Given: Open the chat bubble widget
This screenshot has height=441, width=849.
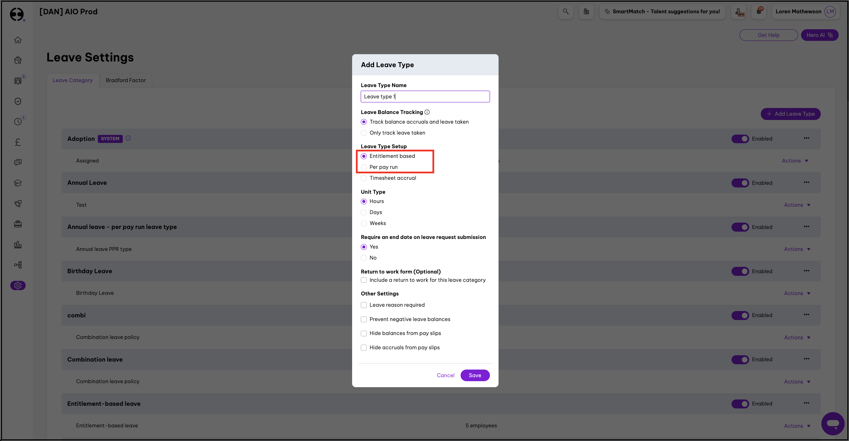Looking at the screenshot, I should [833, 423].
